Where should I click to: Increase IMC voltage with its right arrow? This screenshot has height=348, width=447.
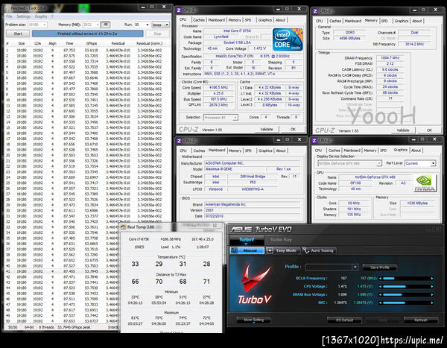point(432,303)
